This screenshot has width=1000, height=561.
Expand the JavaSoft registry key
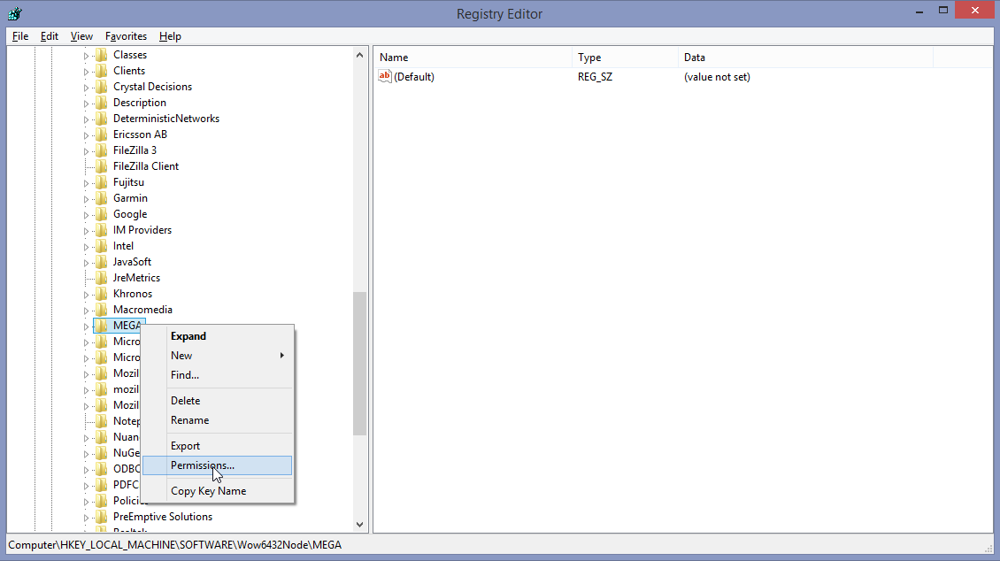tap(87, 262)
